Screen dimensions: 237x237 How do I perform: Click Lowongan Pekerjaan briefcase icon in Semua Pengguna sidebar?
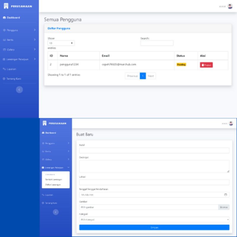coord(4,59)
